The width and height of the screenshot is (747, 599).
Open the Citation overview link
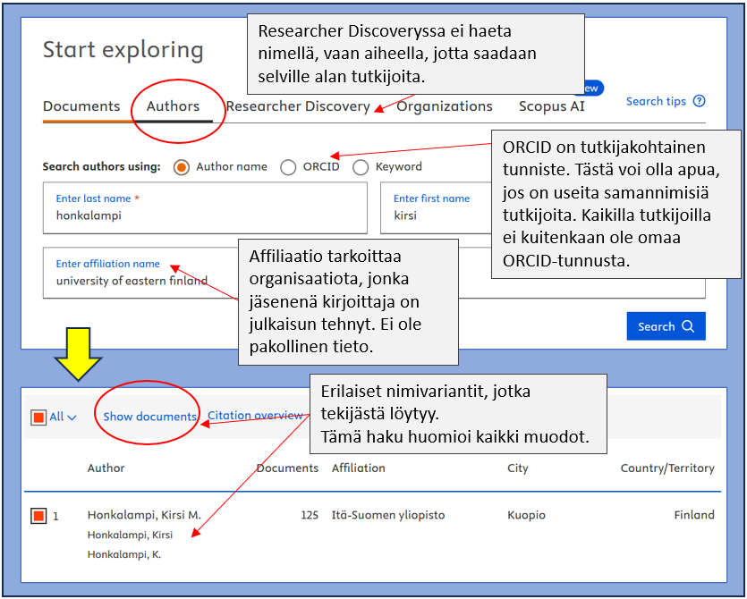255,415
